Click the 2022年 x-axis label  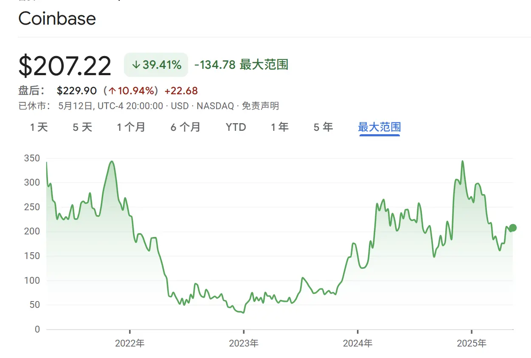[x=130, y=343]
